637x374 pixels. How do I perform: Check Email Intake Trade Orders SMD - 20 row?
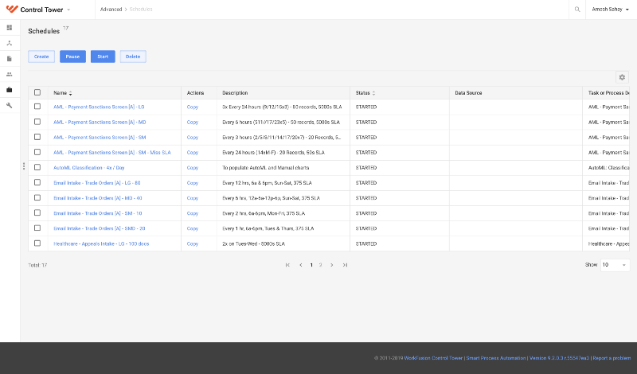[37, 228]
